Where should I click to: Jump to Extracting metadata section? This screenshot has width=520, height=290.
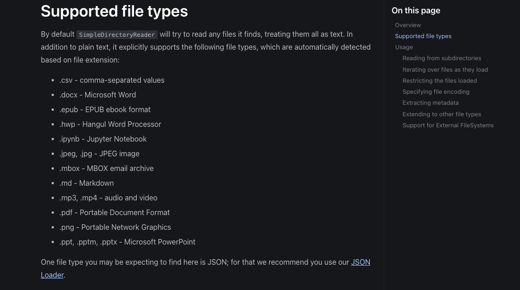(430, 103)
